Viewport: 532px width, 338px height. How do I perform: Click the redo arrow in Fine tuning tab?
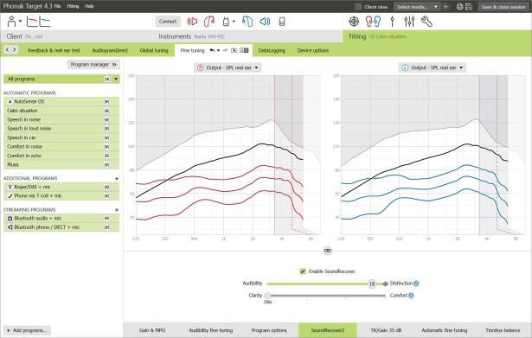[x=225, y=50]
